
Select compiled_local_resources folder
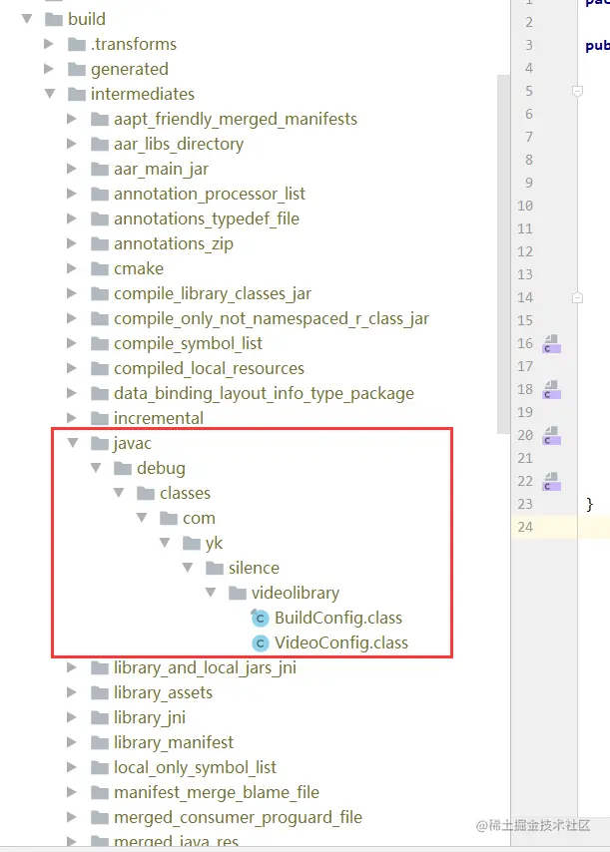[209, 368]
